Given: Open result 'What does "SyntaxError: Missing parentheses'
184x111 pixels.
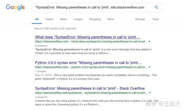Looking at the screenshot, I should (87, 37).
